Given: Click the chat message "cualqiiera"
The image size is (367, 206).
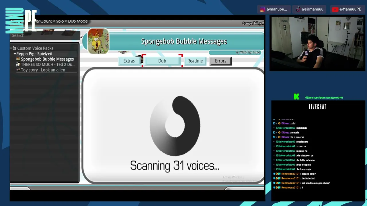Looking at the screenshot, I should coord(302,142).
